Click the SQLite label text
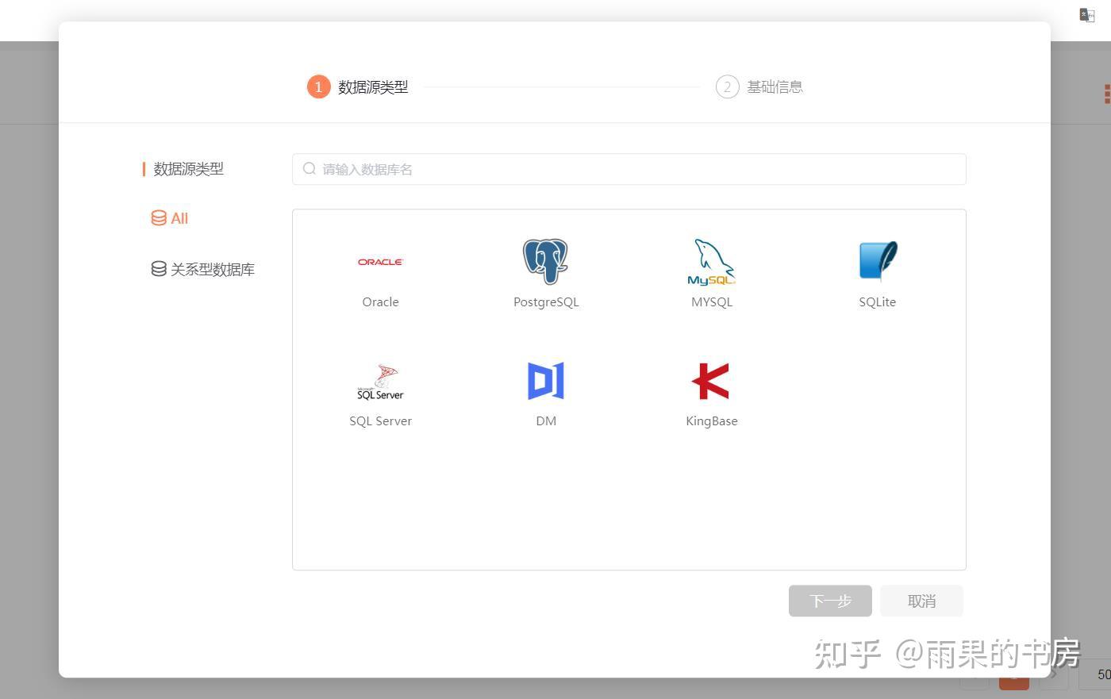Image resolution: width=1111 pixels, height=699 pixels. pyautogui.click(x=878, y=302)
